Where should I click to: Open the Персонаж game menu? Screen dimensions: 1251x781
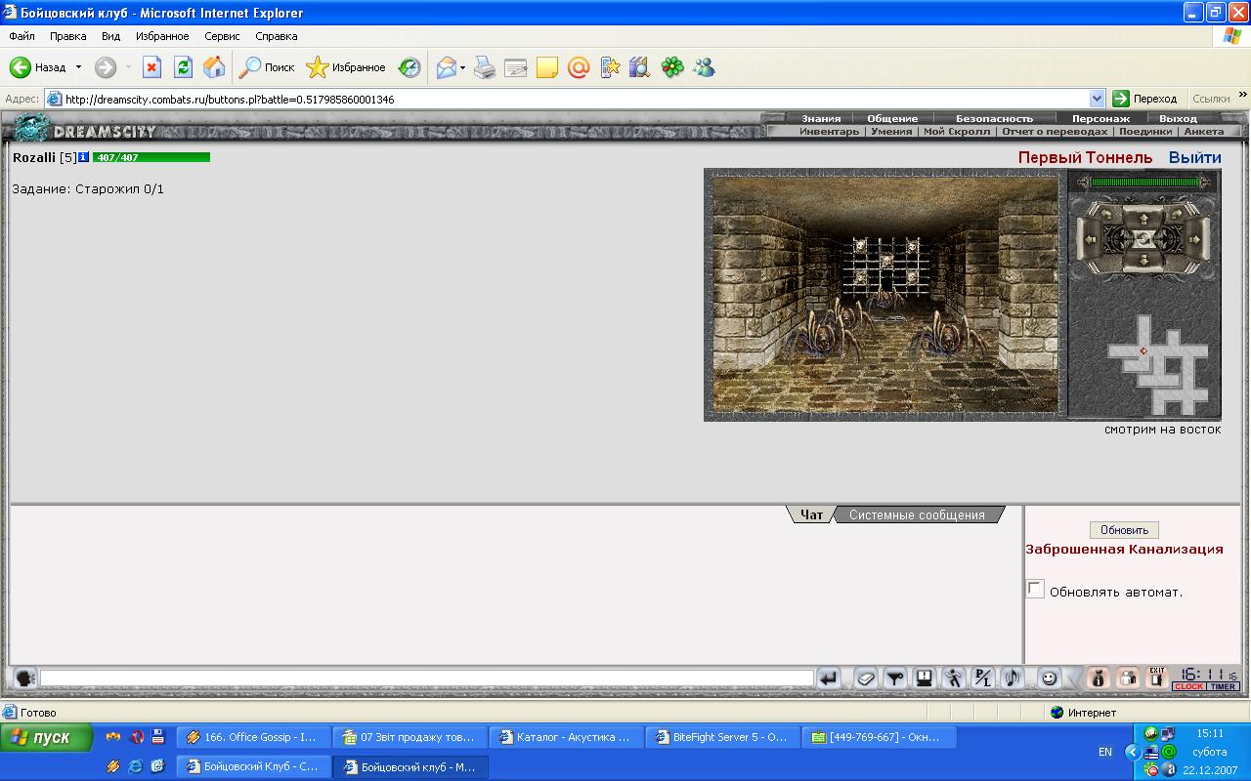tap(1100, 118)
